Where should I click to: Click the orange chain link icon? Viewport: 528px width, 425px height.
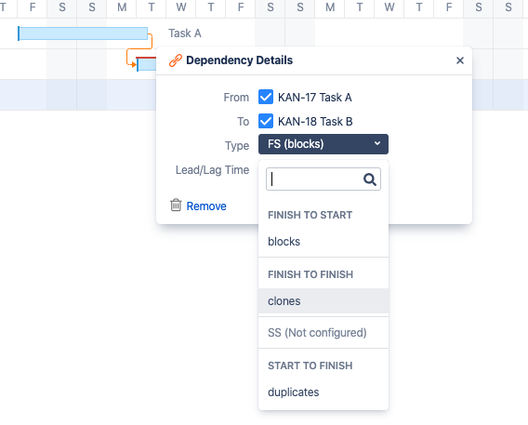pos(176,60)
